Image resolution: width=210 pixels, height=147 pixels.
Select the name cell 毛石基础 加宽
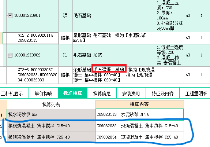coord(114,55)
